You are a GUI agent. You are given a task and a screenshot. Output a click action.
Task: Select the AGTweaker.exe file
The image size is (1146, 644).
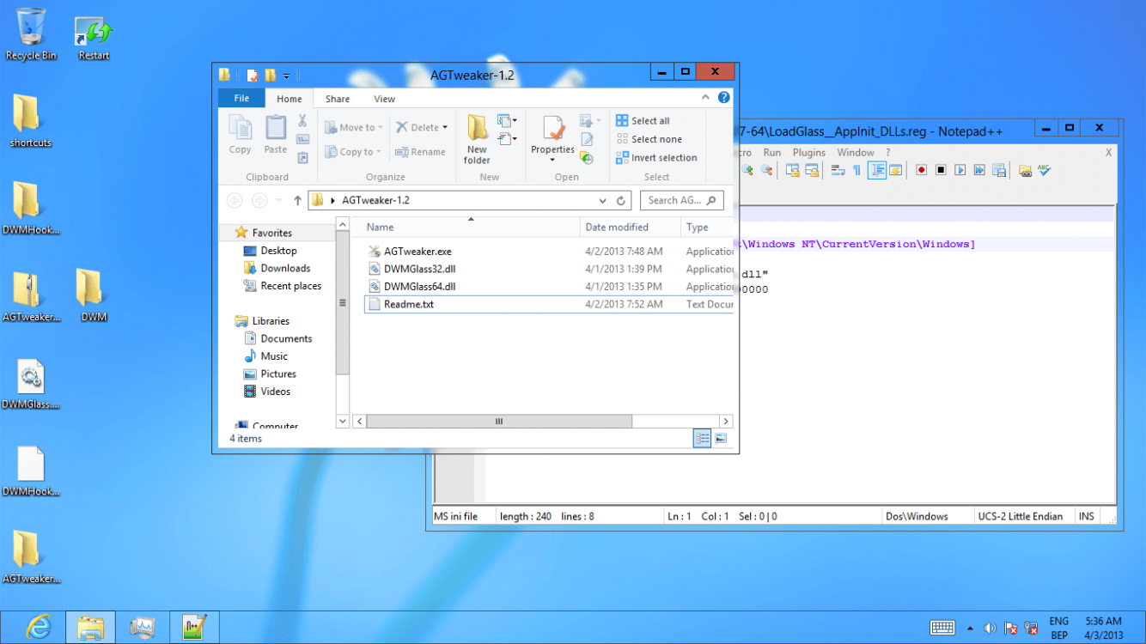pyautogui.click(x=418, y=252)
